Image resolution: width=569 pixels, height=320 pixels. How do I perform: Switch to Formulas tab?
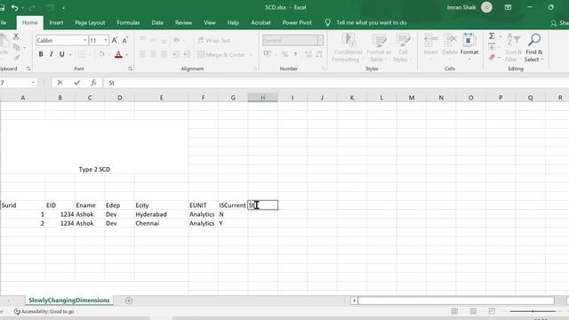(x=128, y=22)
